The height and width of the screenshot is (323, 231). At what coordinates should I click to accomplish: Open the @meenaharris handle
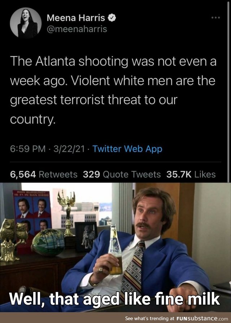tap(77, 29)
